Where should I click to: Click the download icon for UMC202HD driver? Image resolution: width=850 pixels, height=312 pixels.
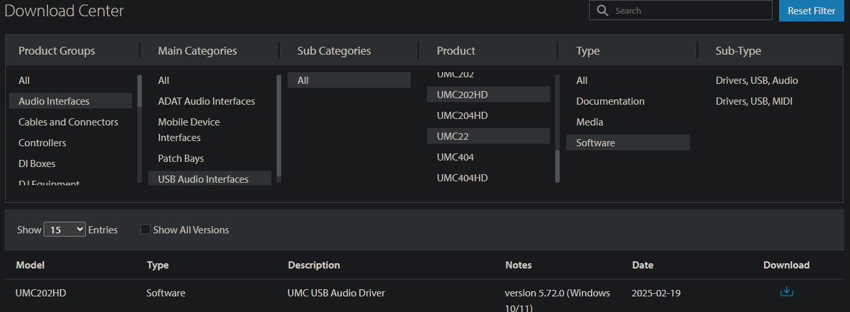[x=786, y=291]
